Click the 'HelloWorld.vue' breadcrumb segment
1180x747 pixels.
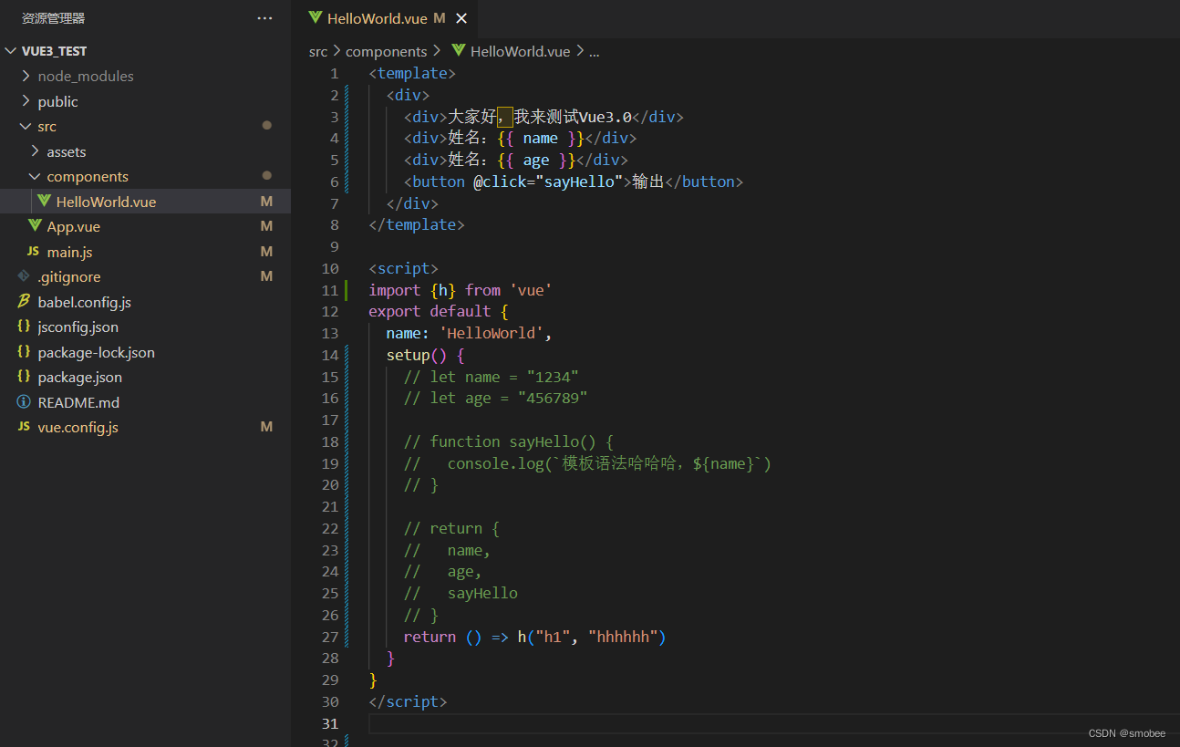(x=520, y=52)
